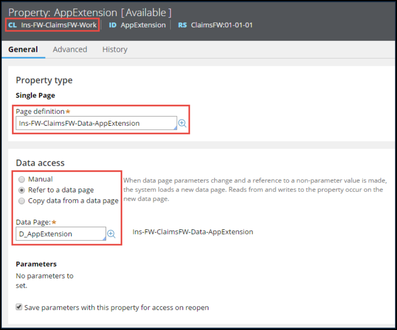This screenshot has width=397, height=330.
Task: Focus the Page definition text field
Action: point(95,123)
